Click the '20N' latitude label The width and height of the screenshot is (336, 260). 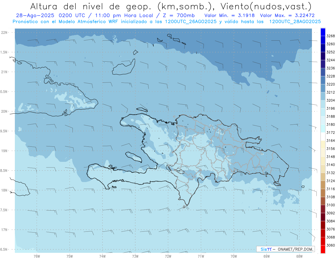tap(4, 111)
